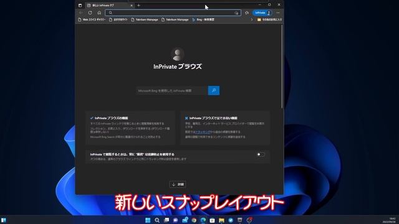Click the トラッキング hyperlink
This screenshot has height=224, width=399.
click(x=203, y=132)
